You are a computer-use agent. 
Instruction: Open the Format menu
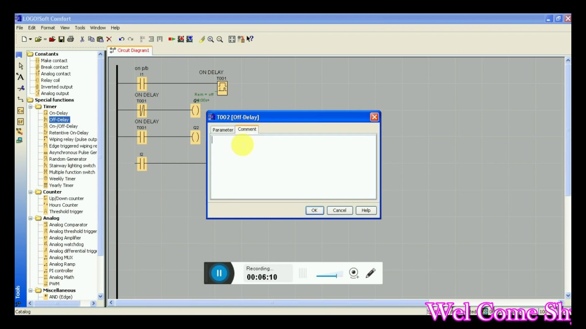pyautogui.click(x=48, y=28)
